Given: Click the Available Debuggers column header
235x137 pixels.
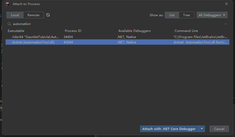Looking at the screenshot, I should (x=134, y=31).
